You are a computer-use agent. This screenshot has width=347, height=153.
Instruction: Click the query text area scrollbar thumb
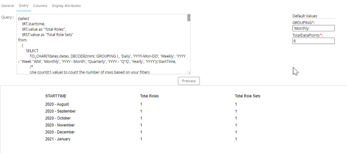pos(189,18)
